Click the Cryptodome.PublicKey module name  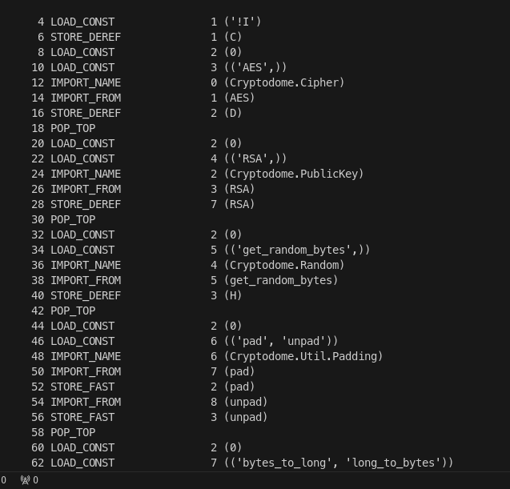[294, 174]
